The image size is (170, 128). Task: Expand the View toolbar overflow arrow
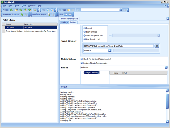(73, 14)
